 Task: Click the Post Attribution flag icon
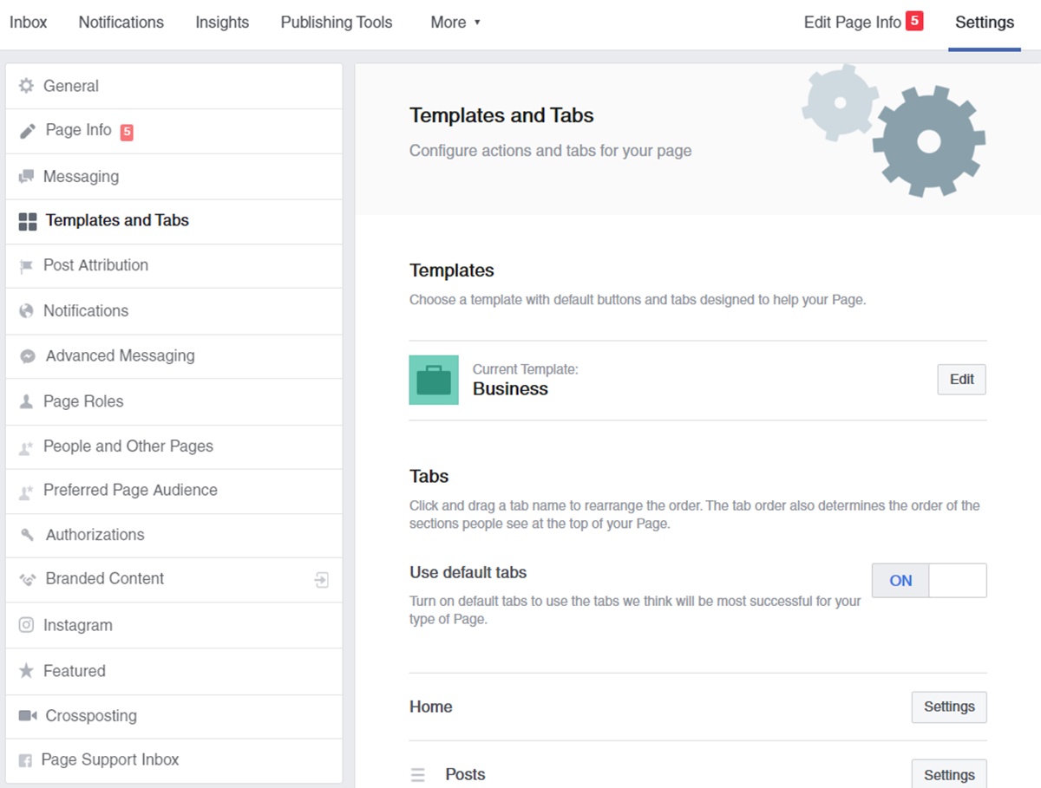(x=26, y=266)
